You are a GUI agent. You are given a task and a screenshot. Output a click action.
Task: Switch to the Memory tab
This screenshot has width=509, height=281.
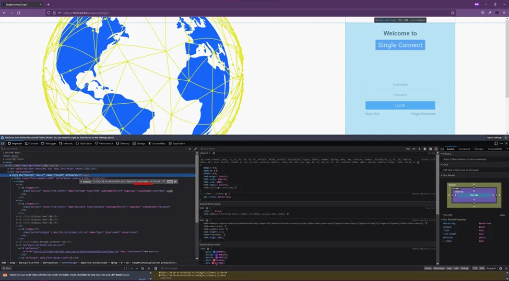[123, 143]
